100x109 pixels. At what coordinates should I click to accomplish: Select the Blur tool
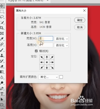pyautogui.click(x=2, y=77)
